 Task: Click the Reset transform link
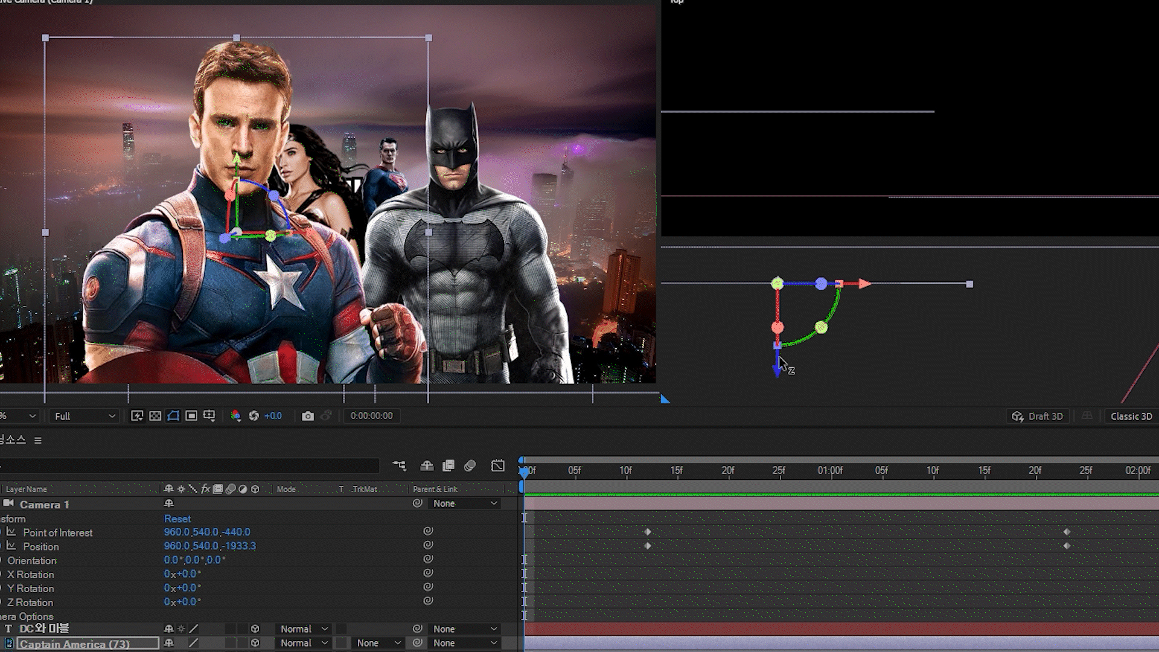pyautogui.click(x=177, y=519)
